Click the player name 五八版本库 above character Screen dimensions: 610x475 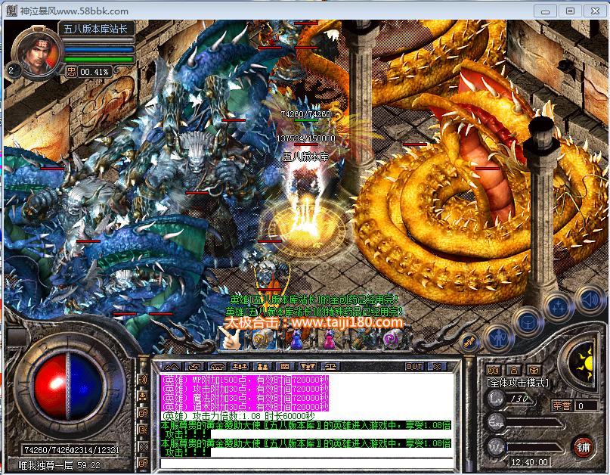pos(306,157)
